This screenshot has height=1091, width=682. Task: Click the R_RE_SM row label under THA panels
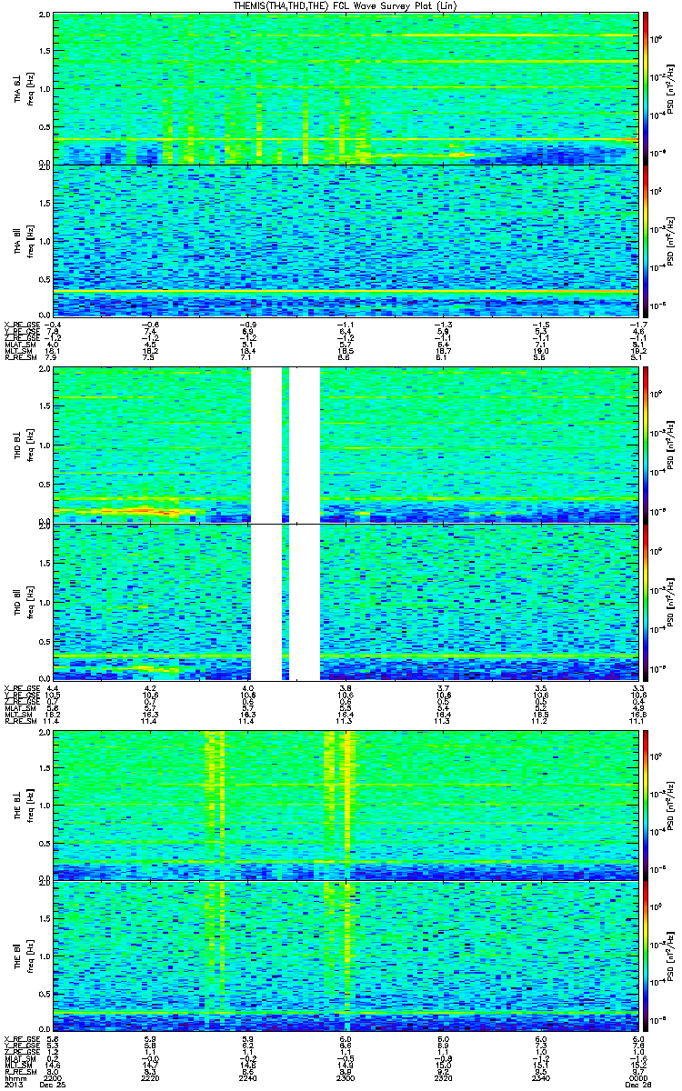pos(20,358)
